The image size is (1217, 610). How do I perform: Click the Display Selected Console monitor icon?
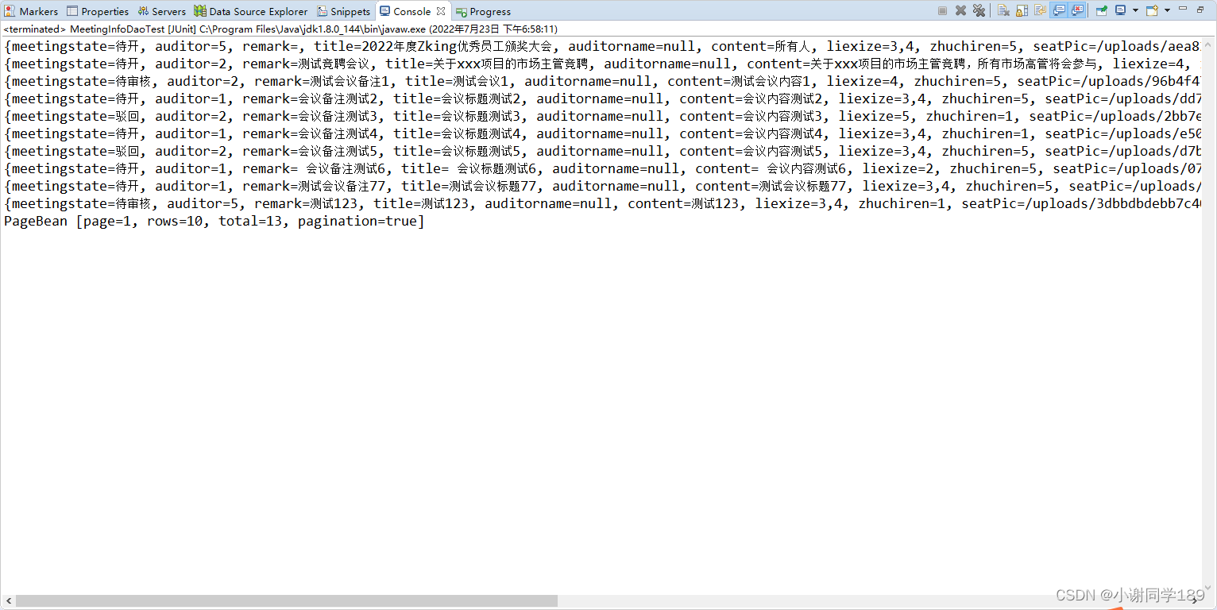click(x=1120, y=10)
